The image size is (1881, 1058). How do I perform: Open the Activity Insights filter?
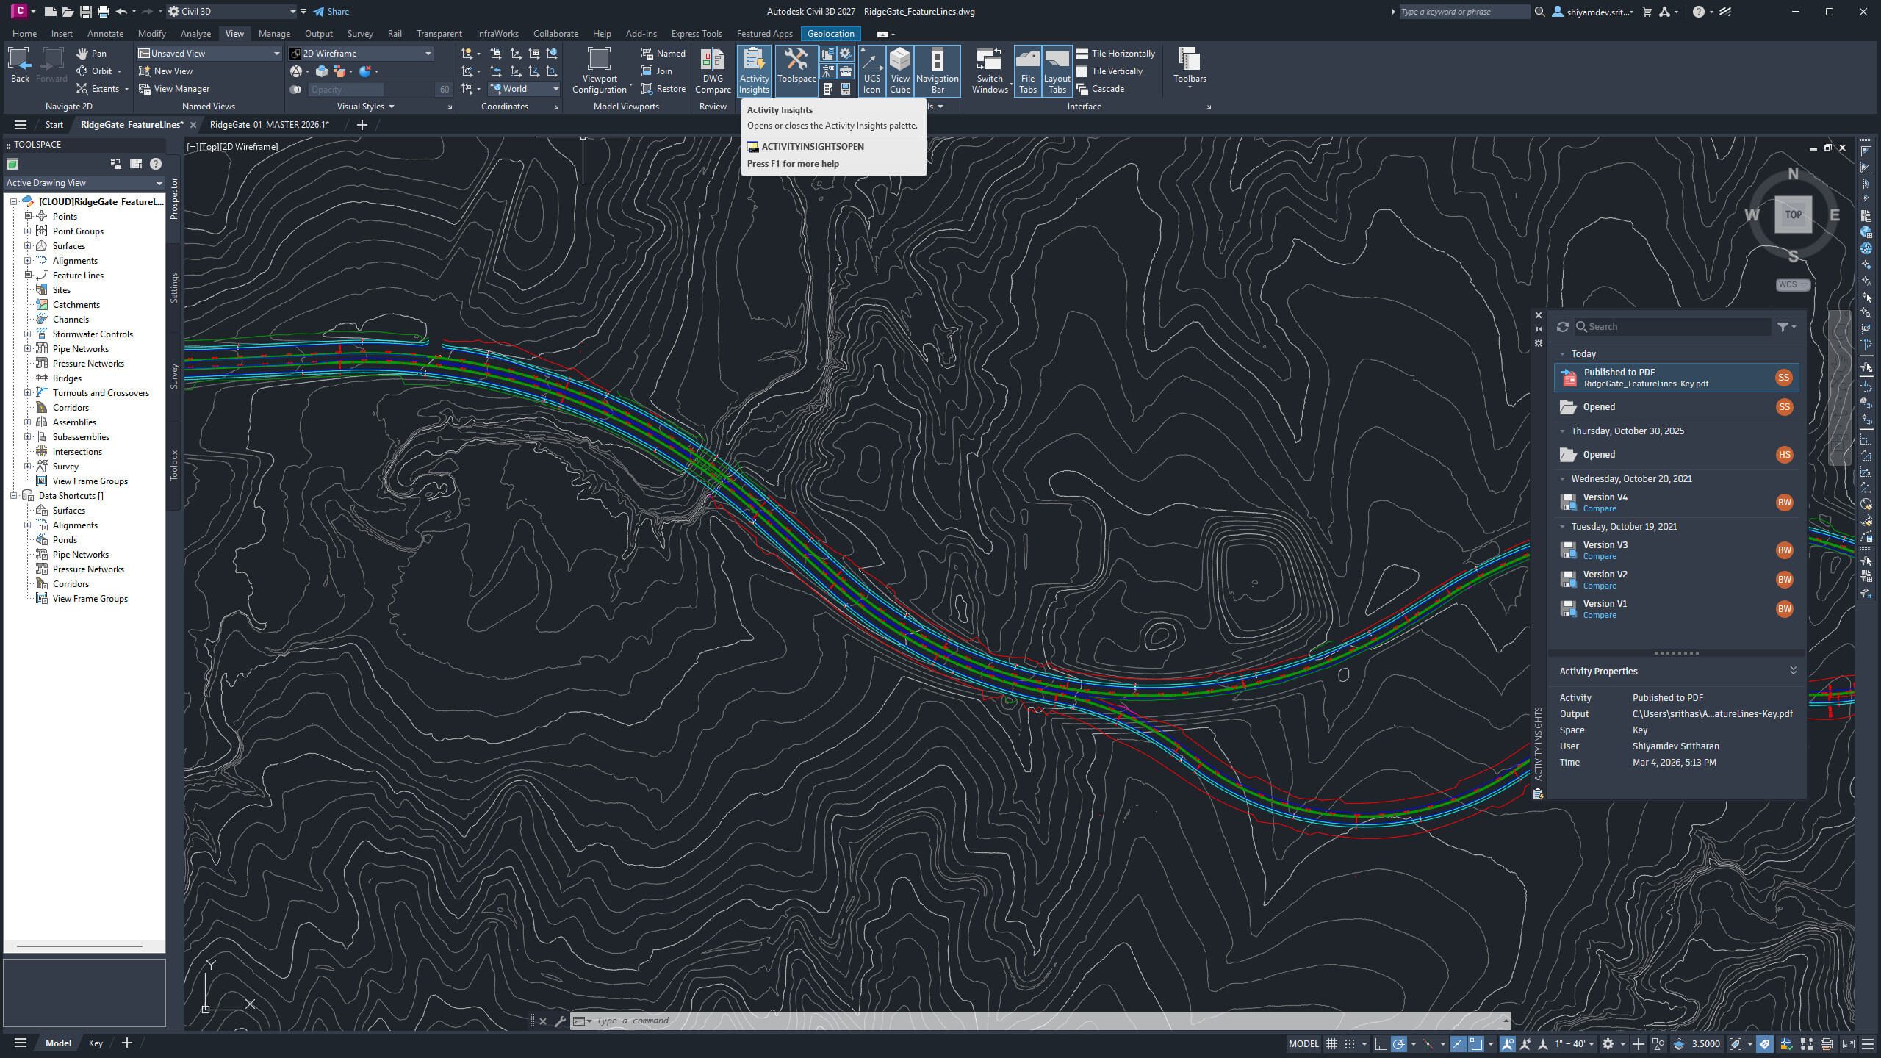pyautogui.click(x=1786, y=327)
